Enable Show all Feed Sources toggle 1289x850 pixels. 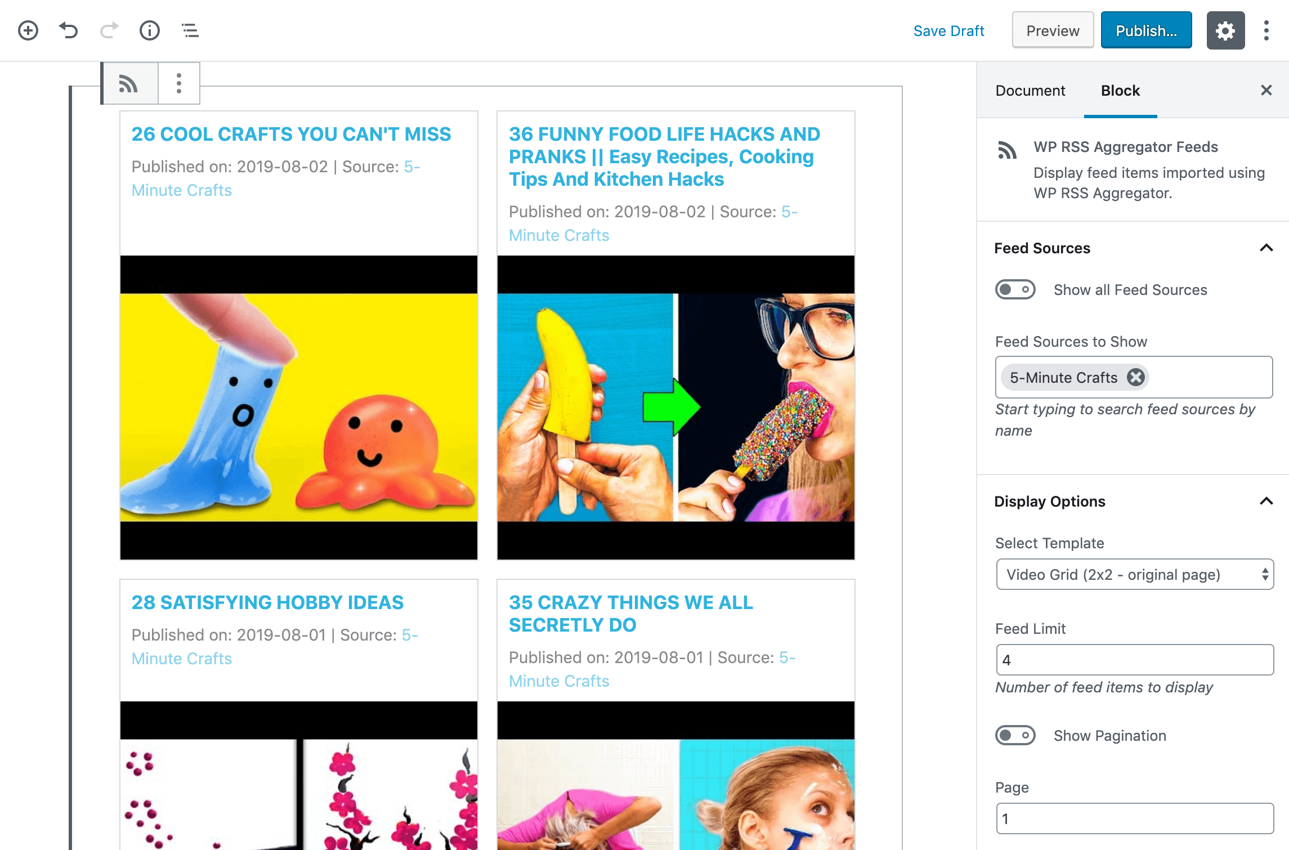[1015, 290]
